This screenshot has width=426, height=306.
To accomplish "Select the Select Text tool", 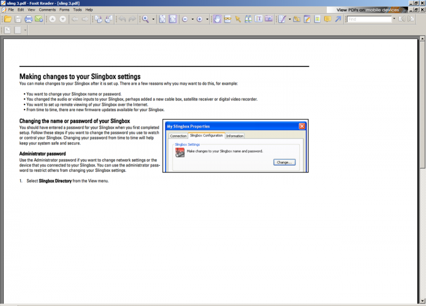I will (x=258, y=19).
